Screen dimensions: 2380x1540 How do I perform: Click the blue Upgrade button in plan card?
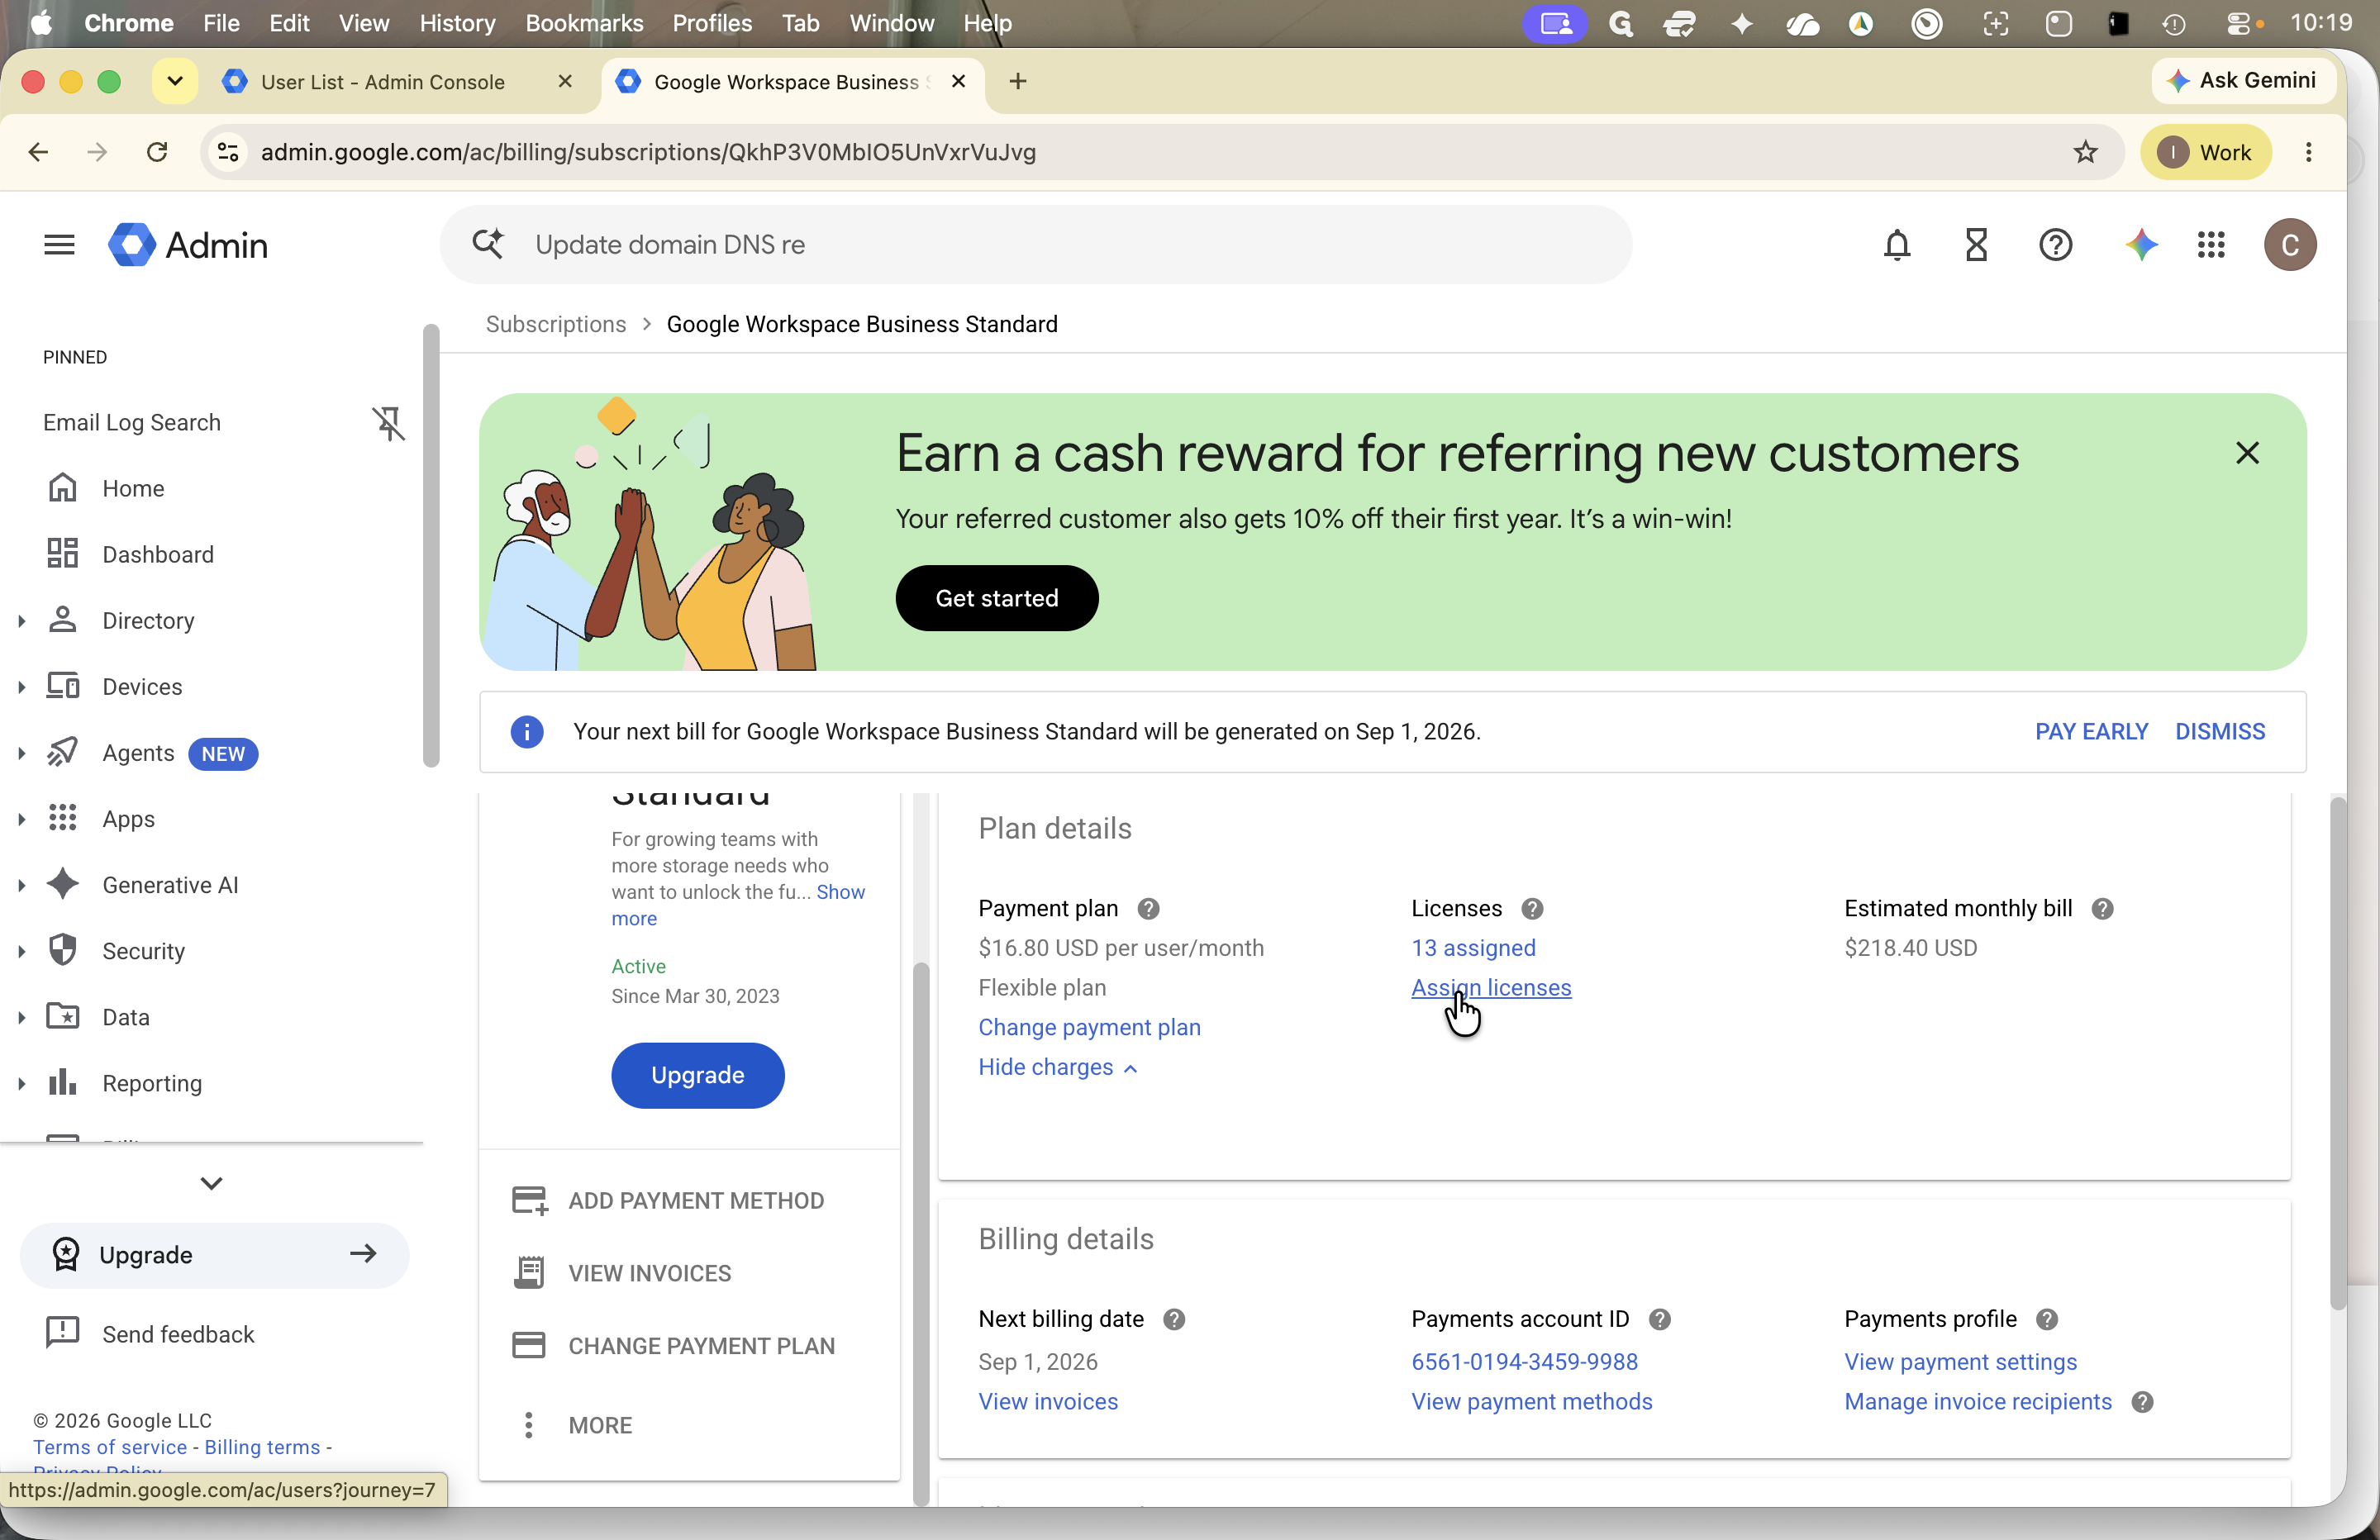tap(697, 1075)
